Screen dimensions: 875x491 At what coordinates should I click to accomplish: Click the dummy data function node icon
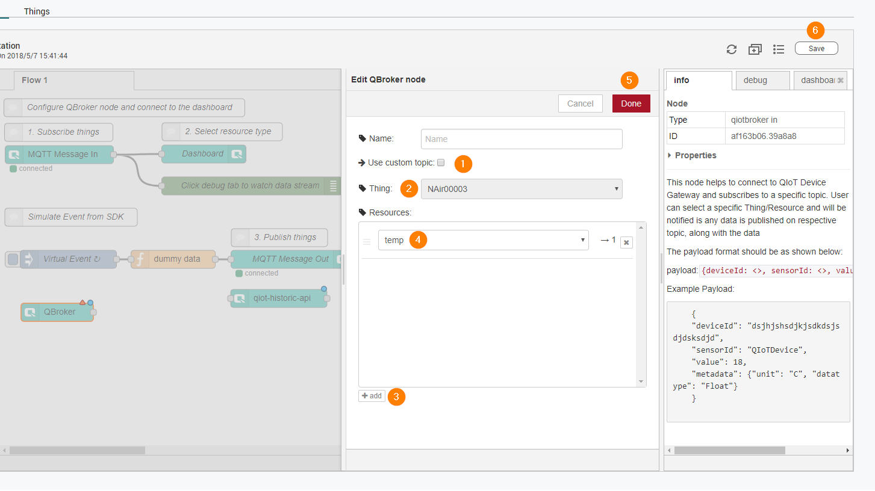[140, 259]
